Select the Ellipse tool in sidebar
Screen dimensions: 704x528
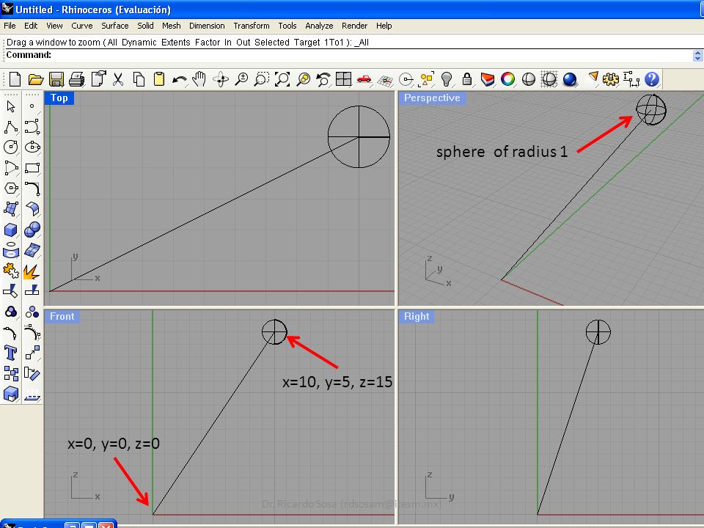coord(32,147)
